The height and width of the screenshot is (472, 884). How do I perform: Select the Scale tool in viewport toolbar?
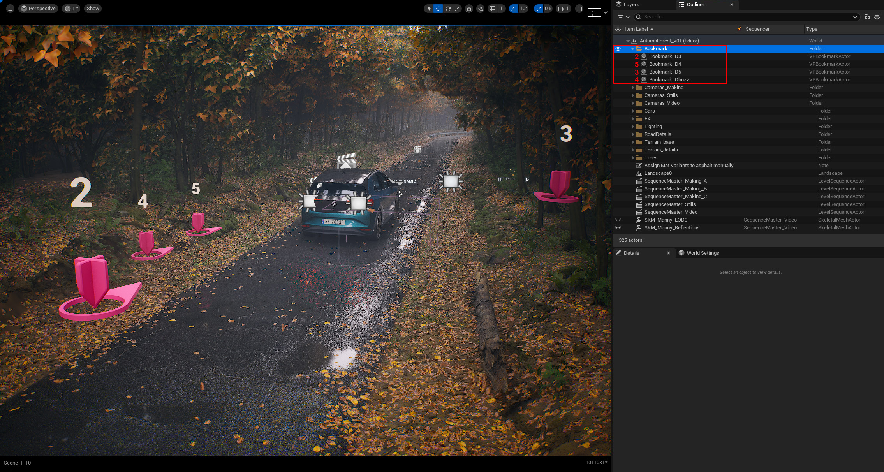click(457, 9)
